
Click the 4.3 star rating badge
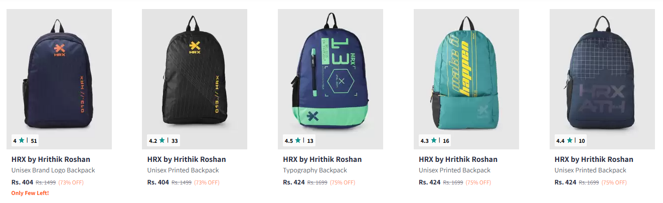tap(435, 141)
